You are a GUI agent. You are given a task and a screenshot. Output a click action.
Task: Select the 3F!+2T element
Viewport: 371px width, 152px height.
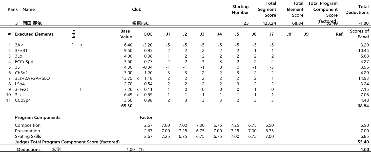click(x=22, y=89)
